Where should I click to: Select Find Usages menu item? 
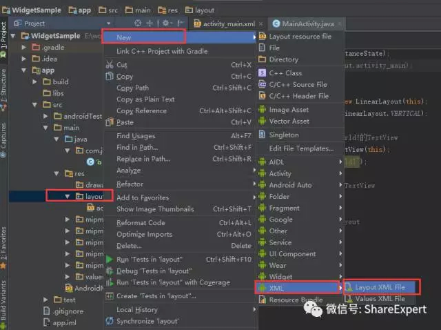click(x=180, y=135)
